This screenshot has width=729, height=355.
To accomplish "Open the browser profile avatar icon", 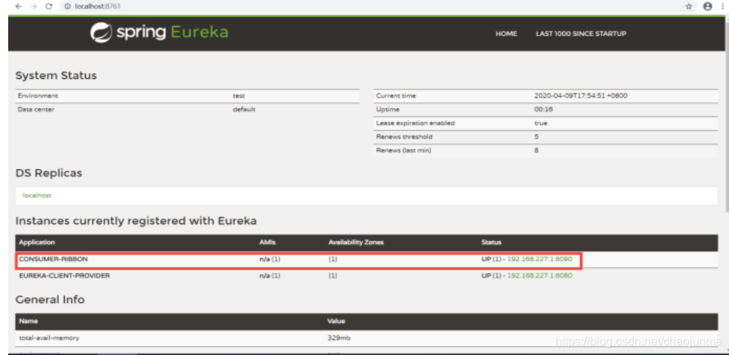I will 707,7.
